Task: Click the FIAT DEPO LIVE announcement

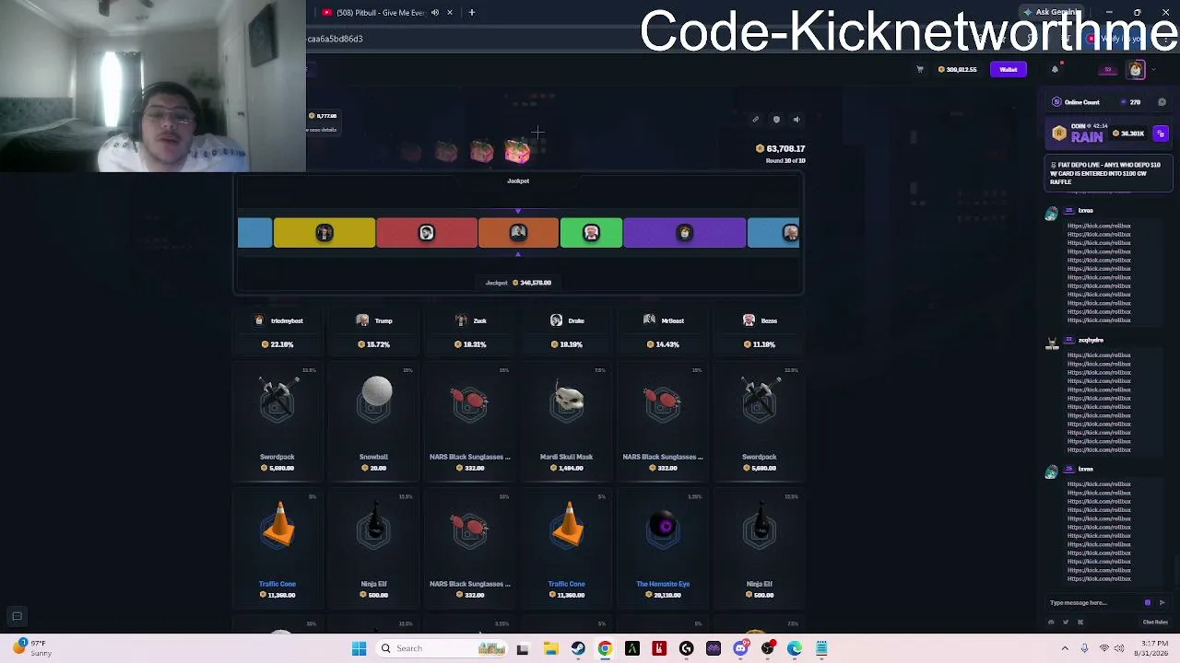Action: pos(1107,173)
